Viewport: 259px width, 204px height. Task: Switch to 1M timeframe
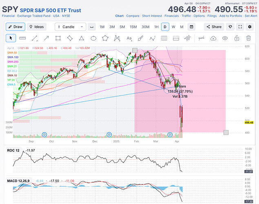(x=102, y=27)
